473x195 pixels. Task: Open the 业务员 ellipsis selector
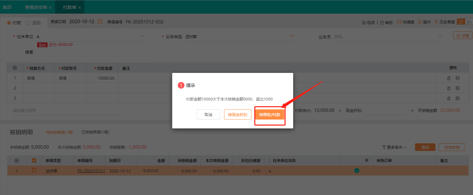[441, 37]
